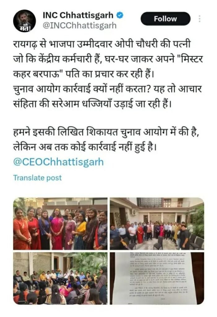Image resolution: width=217 pixels, height=317 pixels.
Task: Open photo of women group in sarees
Action: 60,224
